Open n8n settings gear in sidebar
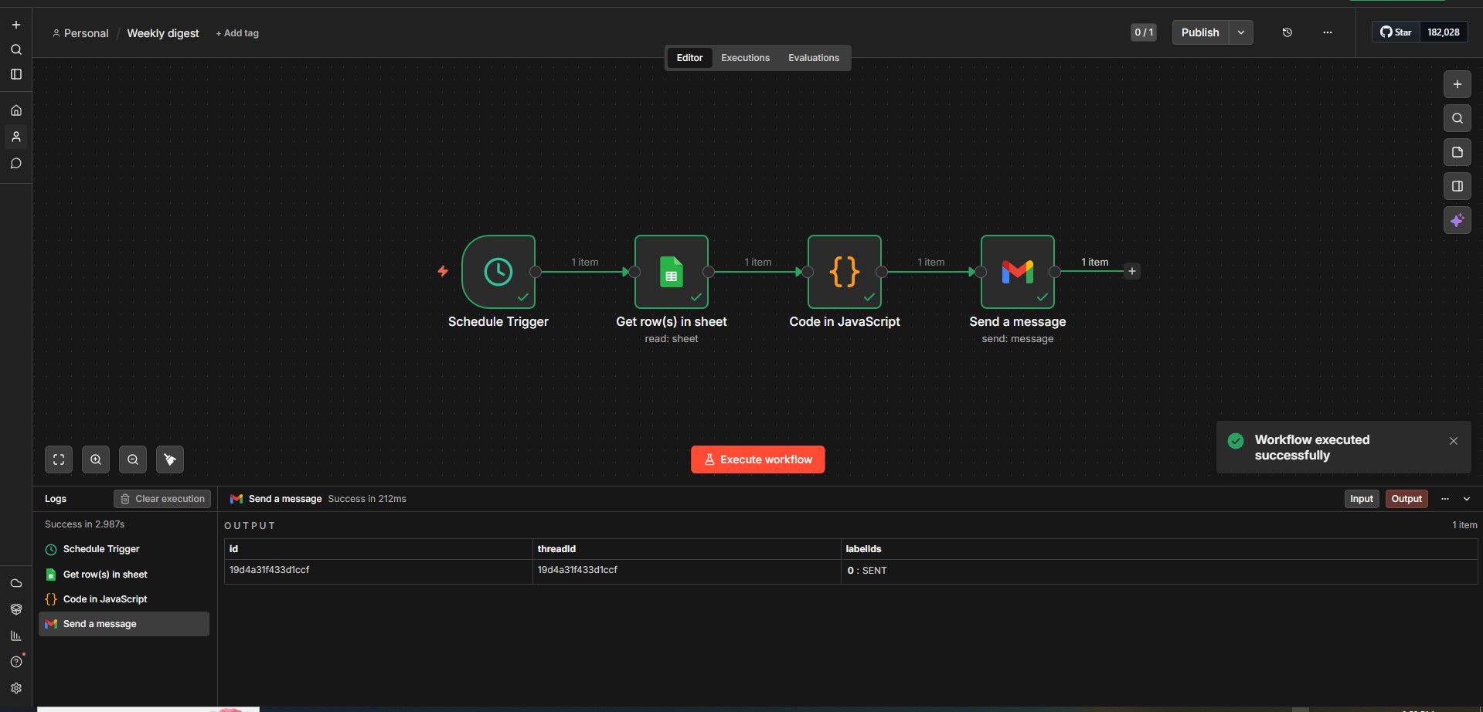 (16, 688)
